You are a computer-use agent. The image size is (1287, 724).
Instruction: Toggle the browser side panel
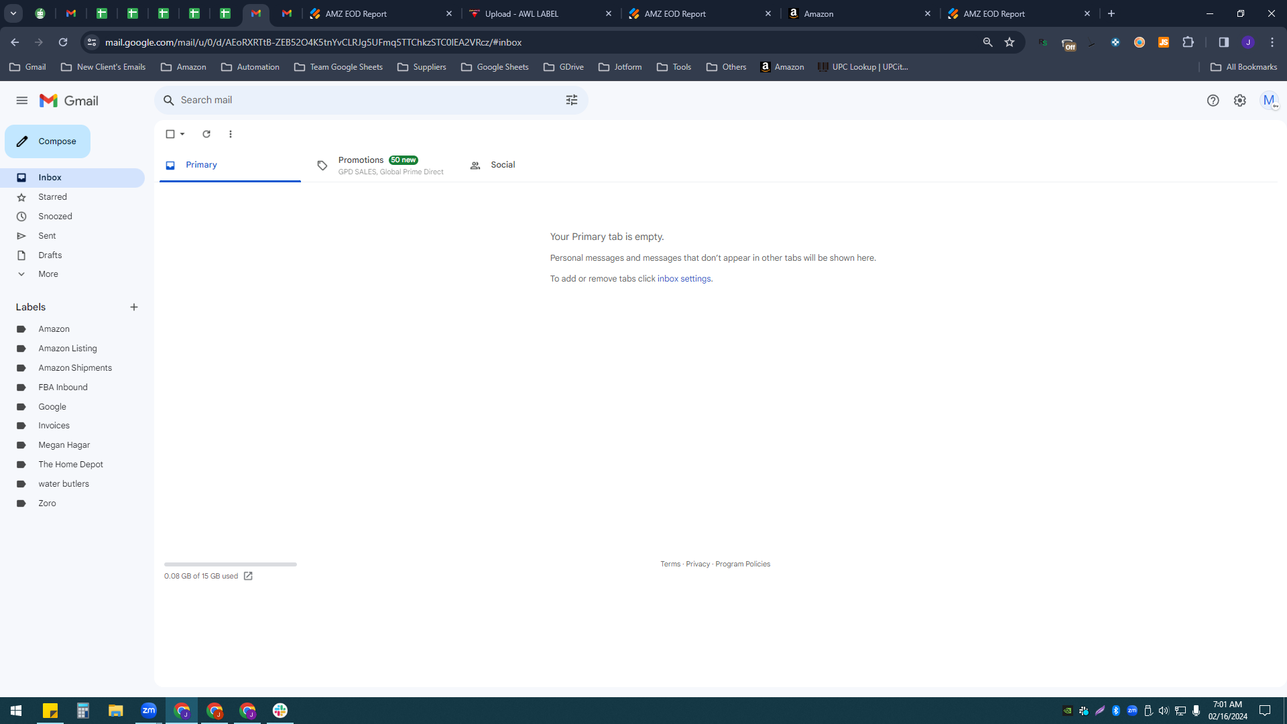point(1224,42)
